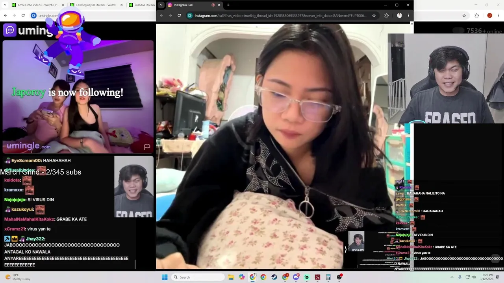
Task: Open Chrome menu in Instagram window
Action: [x=408, y=16]
